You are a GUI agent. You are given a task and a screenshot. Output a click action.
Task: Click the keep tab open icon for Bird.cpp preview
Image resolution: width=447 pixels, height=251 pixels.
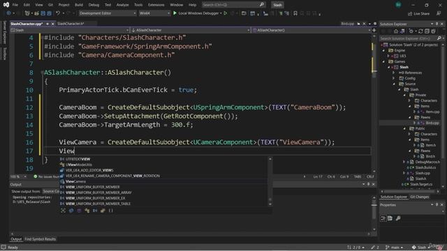358,24
